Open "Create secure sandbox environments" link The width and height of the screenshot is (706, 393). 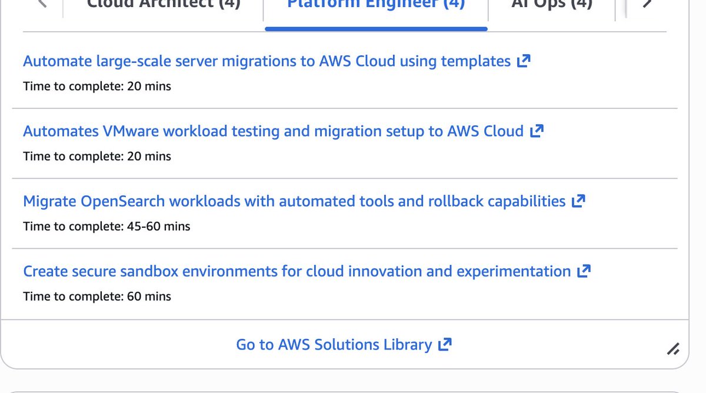297,272
